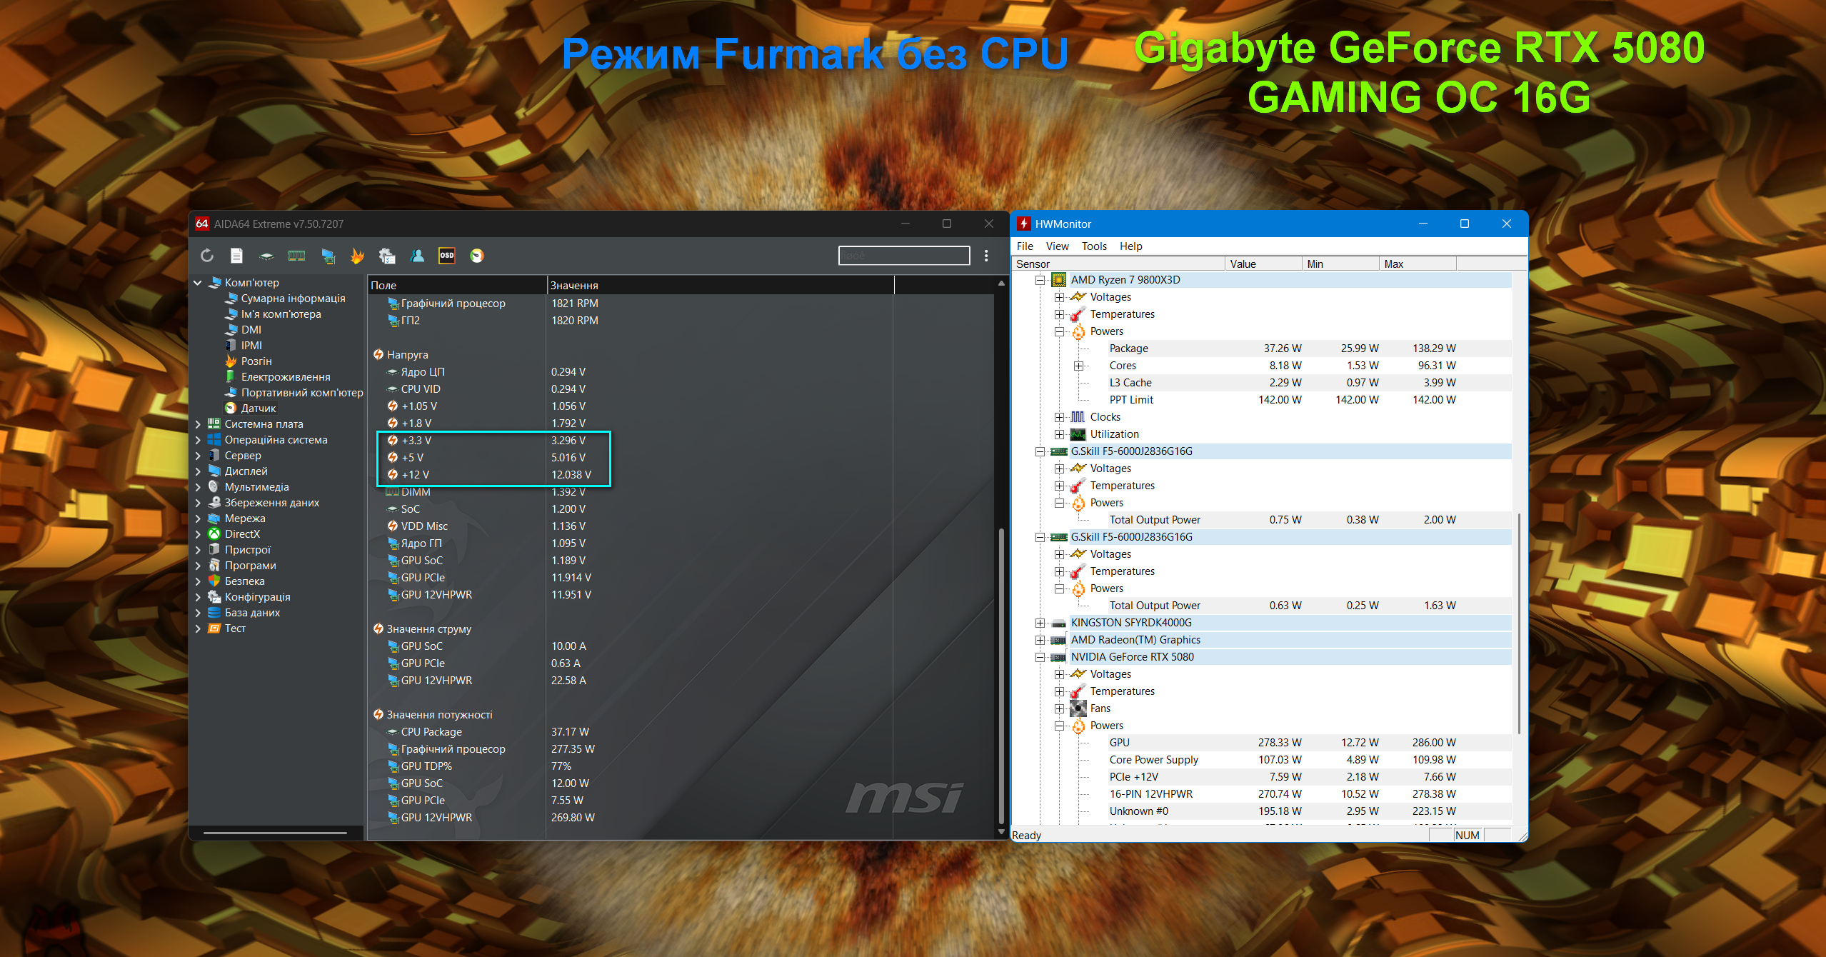Expand the Тест tree node
Image resolution: width=1826 pixels, height=957 pixels.
198,628
